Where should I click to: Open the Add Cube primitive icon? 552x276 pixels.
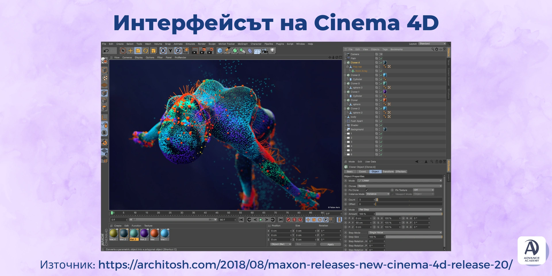coord(220,51)
